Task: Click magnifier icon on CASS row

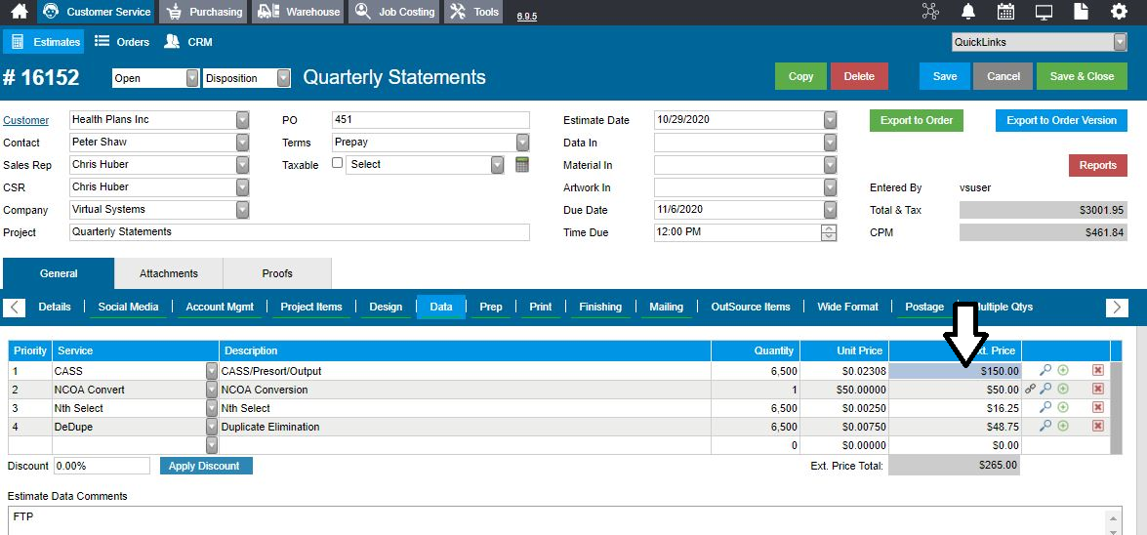Action: coord(1045,370)
